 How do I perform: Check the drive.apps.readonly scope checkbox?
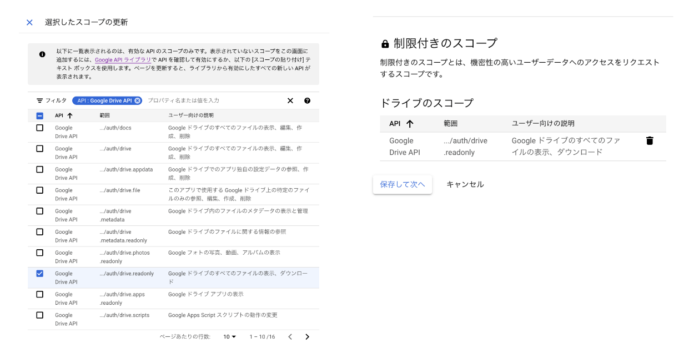tap(39, 294)
